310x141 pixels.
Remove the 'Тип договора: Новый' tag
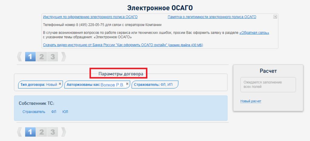60,84
